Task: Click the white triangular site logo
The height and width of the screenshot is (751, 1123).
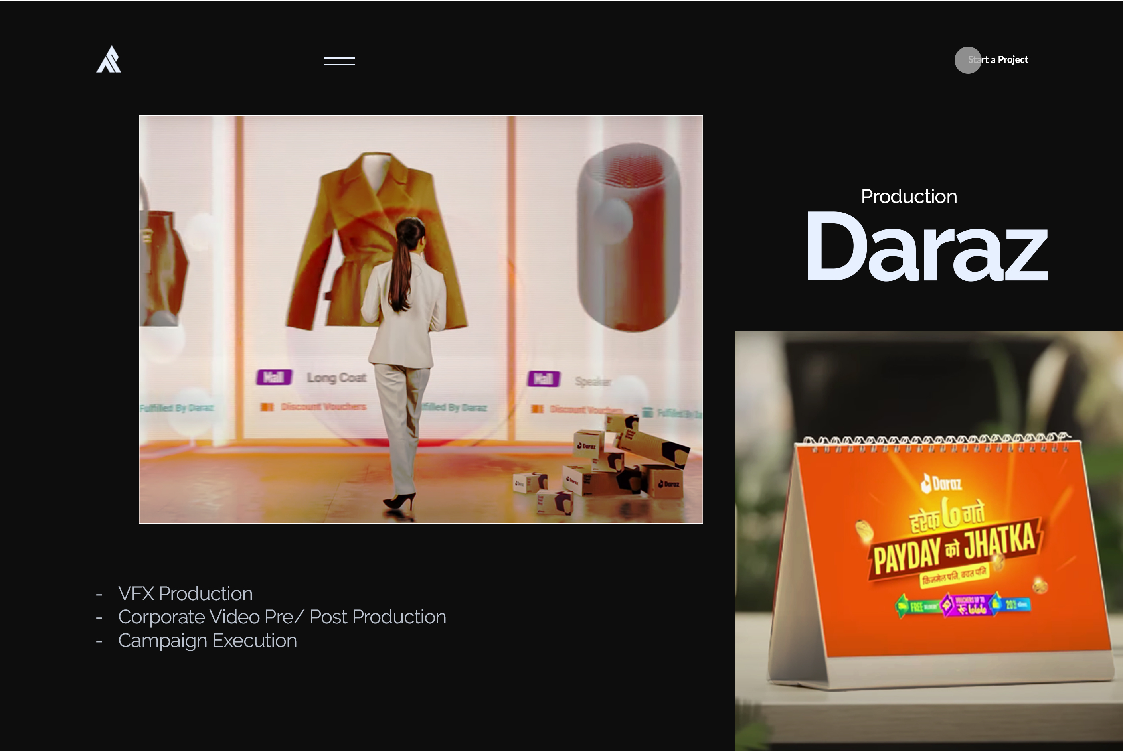Action: coord(109,60)
